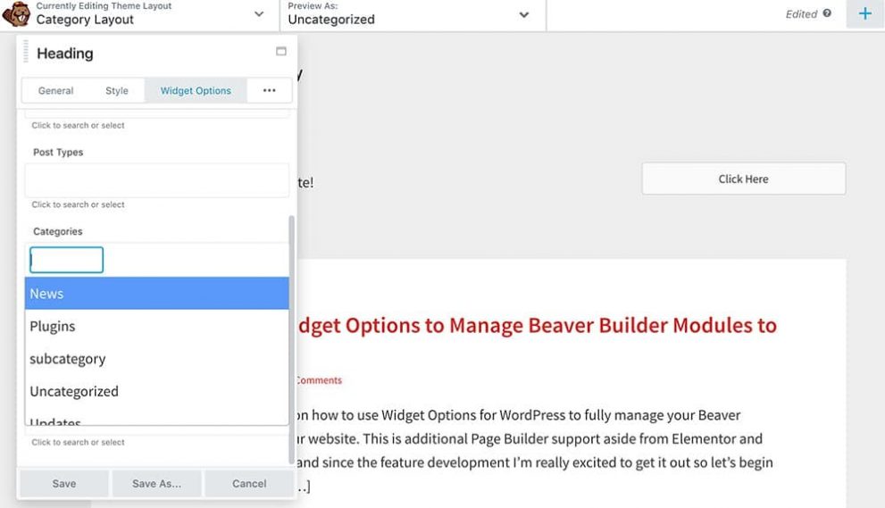
Task: Switch to the Style tab
Action: click(117, 90)
